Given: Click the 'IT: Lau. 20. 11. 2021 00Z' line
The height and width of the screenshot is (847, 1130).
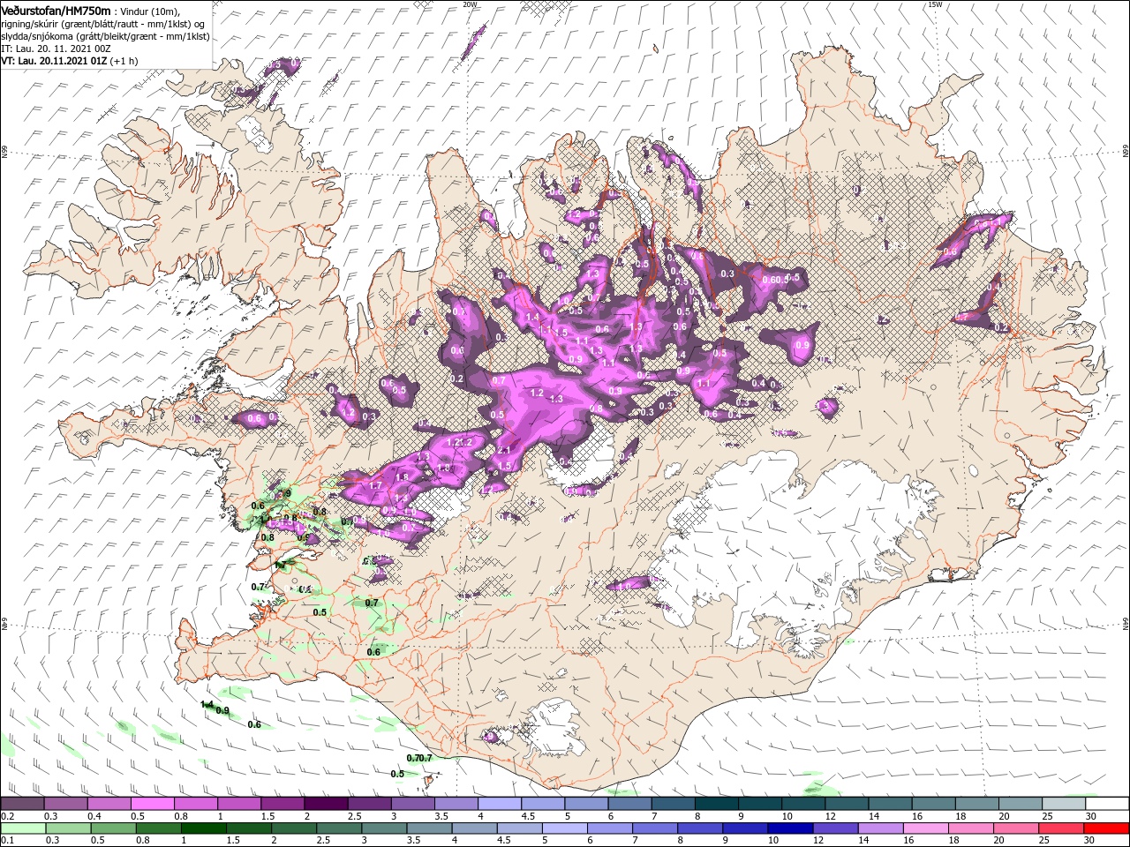Looking at the screenshot, I should tap(56, 49).
